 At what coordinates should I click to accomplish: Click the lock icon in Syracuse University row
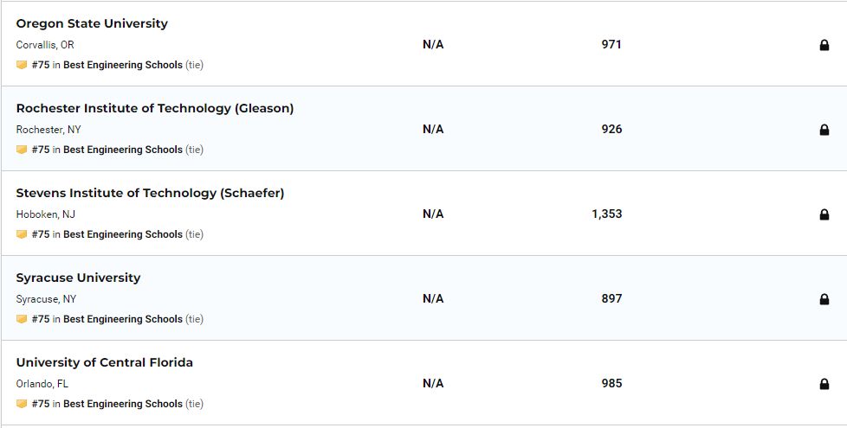pos(824,299)
